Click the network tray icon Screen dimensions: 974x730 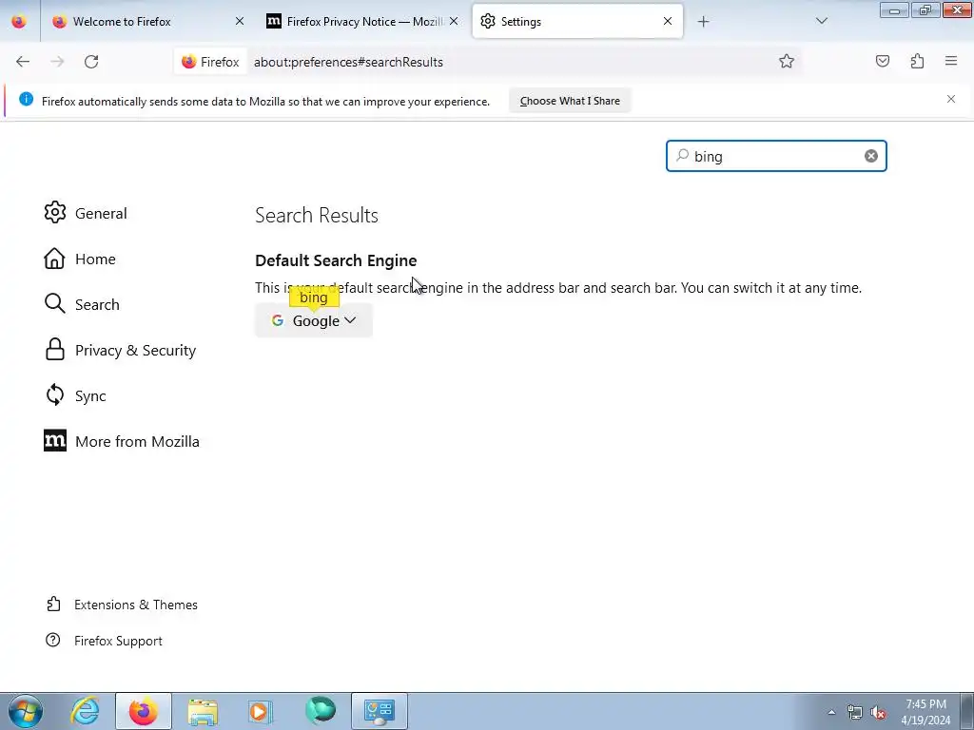pyautogui.click(x=855, y=713)
